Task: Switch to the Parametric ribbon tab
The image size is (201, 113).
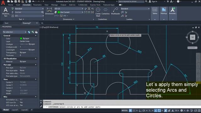Action: (37, 5)
